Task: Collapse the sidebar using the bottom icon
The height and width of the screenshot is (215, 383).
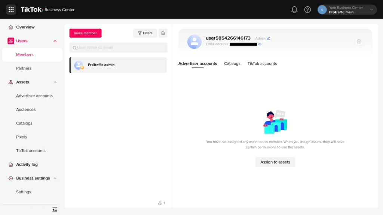Action: 55,209
